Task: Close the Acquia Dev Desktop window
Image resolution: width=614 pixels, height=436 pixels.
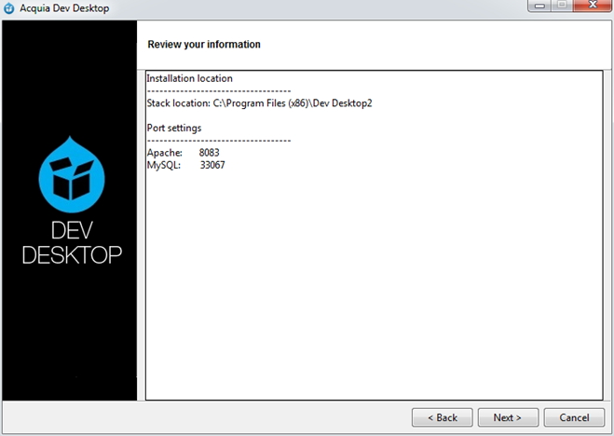Action: coord(593,5)
